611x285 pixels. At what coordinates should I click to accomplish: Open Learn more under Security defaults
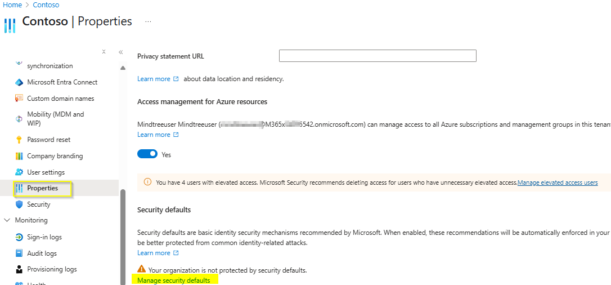click(154, 253)
